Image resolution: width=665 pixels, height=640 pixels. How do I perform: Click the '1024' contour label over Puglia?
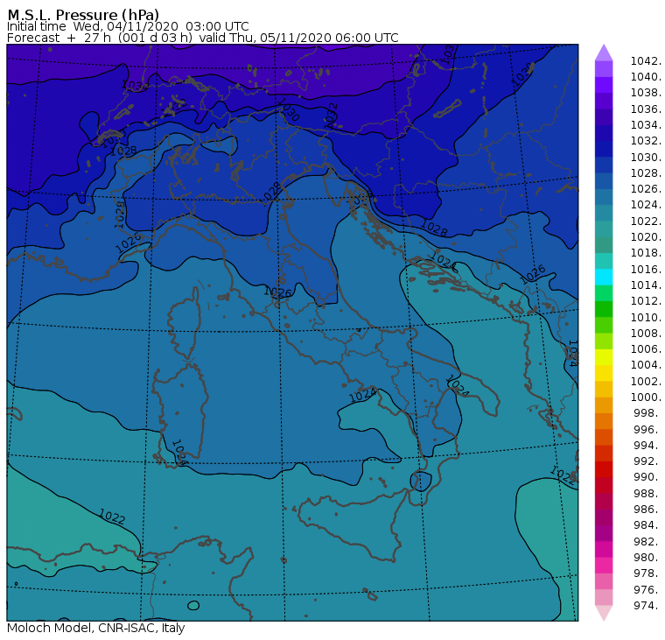click(458, 386)
